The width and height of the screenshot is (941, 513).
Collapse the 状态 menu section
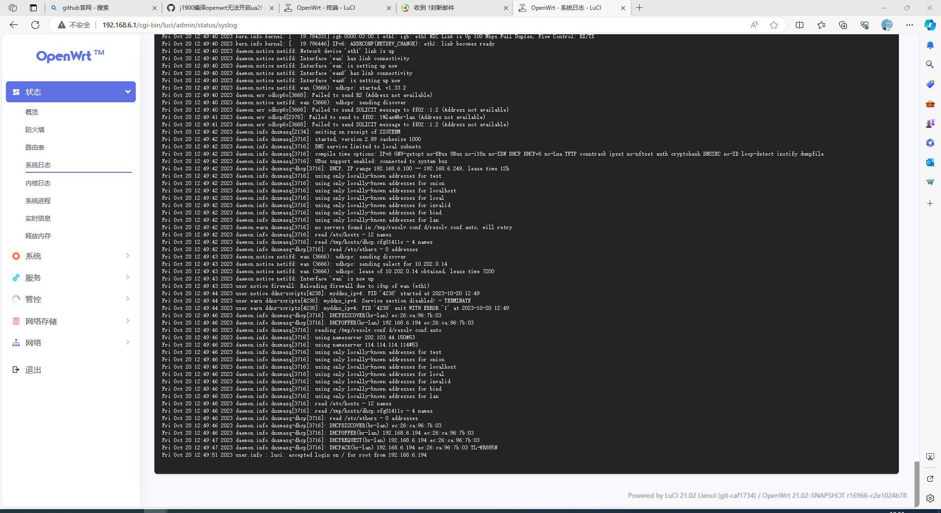[x=127, y=92]
